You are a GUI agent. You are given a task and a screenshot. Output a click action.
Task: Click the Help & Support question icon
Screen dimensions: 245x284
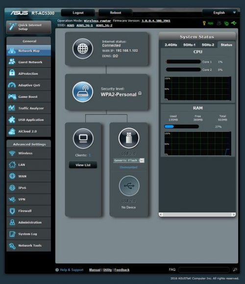(x=57, y=270)
